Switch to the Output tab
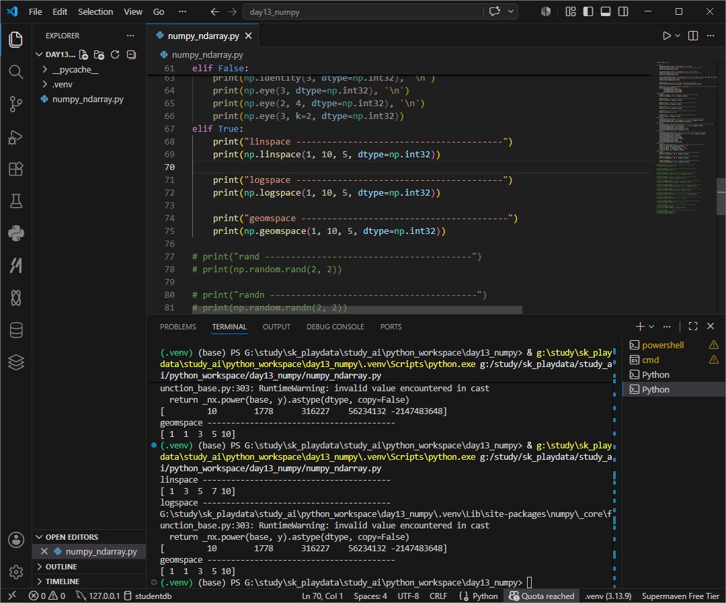 coord(276,327)
